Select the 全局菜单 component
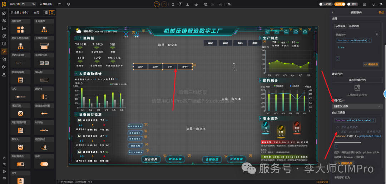386x184 pixels. tap(45, 27)
